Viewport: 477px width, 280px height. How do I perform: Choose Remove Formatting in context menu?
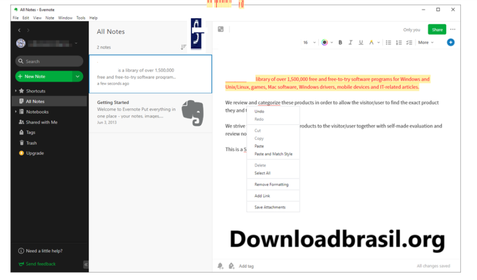273,184
